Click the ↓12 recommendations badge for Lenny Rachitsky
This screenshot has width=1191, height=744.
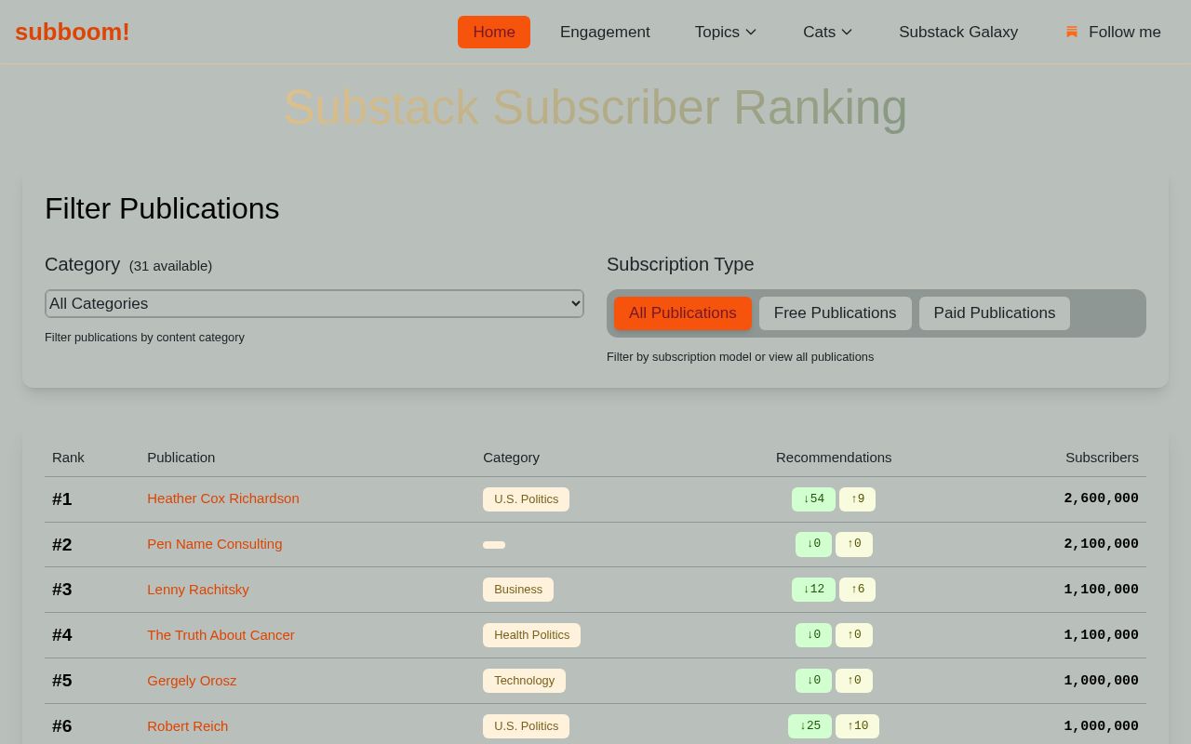pyautogui.click(x=814, y=590)
